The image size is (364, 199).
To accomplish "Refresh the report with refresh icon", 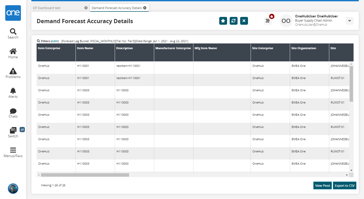I will (233, 21).
